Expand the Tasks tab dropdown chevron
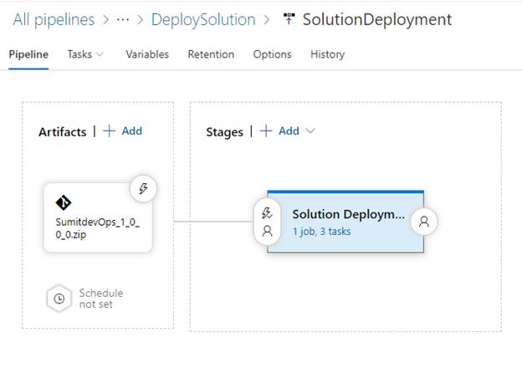Image resolution: width=522 pixels, height=368 pixels. [x=100, y=54]
